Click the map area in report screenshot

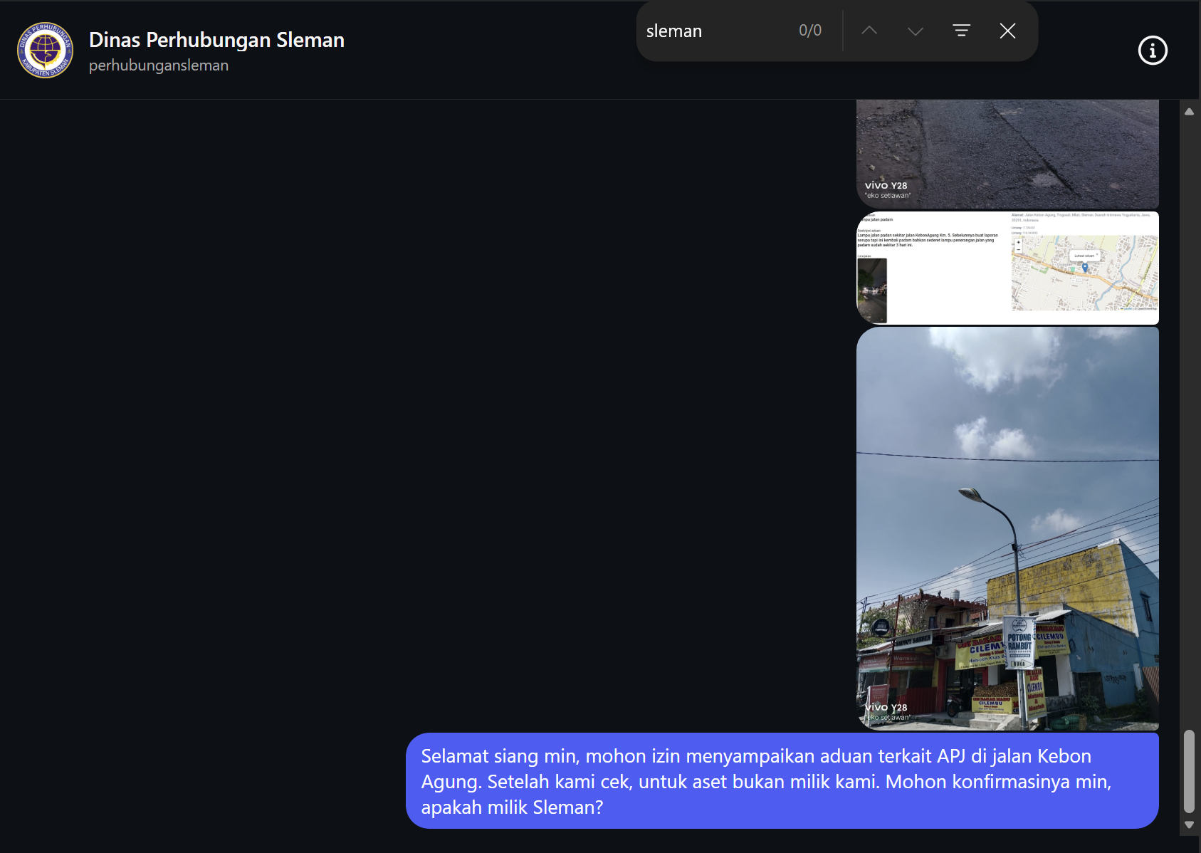[x=1084, y=274]
